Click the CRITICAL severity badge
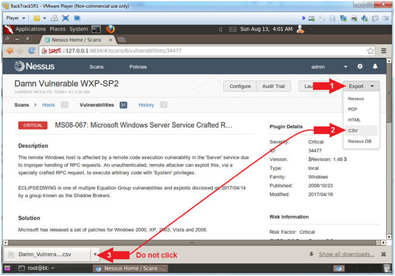395x276 pixels. click(x=33, y=125)
